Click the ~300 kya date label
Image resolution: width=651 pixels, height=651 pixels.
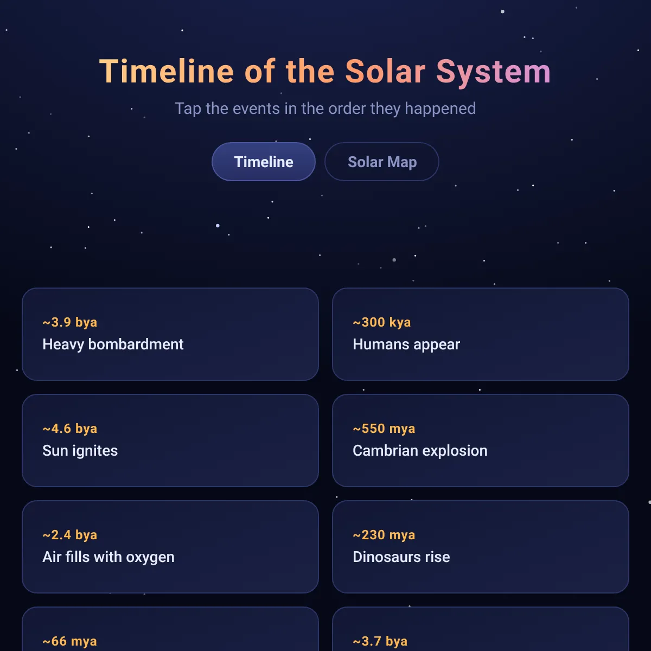click(x=382, y=322)
